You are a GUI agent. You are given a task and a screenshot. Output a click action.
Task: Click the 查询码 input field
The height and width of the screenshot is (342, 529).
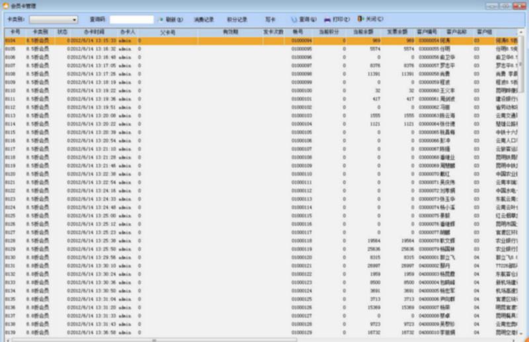132,21
